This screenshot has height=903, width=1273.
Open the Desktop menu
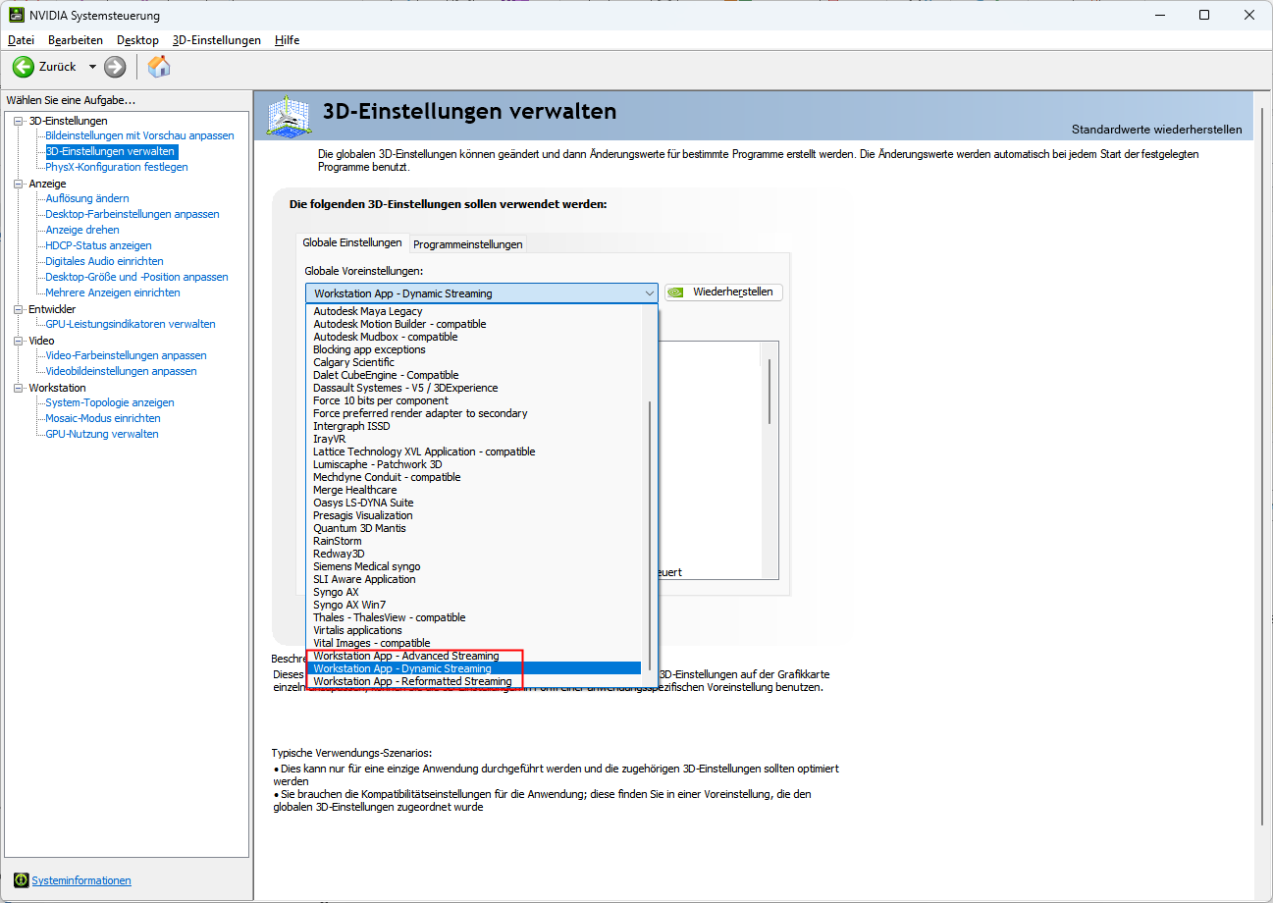(137, 40)
